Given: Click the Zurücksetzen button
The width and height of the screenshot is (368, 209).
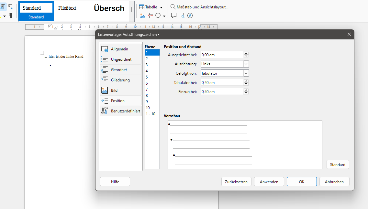Looking at the screenshot, I should click(236, 182).
